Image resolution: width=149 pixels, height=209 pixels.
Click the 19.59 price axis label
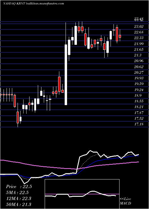pyautogui.click(x=139, y=84)
